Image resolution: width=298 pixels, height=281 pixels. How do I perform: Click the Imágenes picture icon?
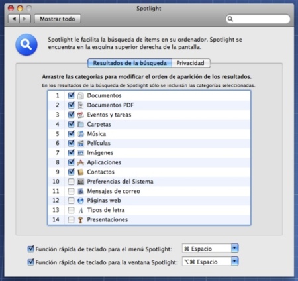81,153
